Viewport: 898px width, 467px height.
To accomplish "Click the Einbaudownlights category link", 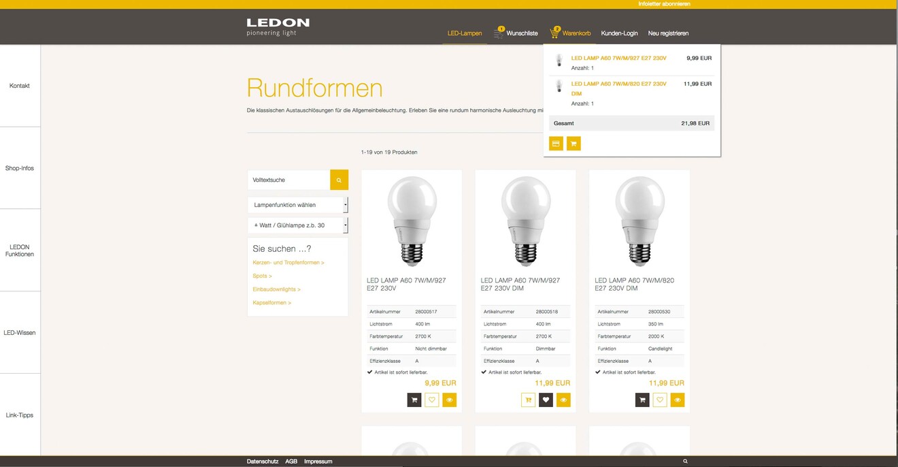I will [276, 289].
